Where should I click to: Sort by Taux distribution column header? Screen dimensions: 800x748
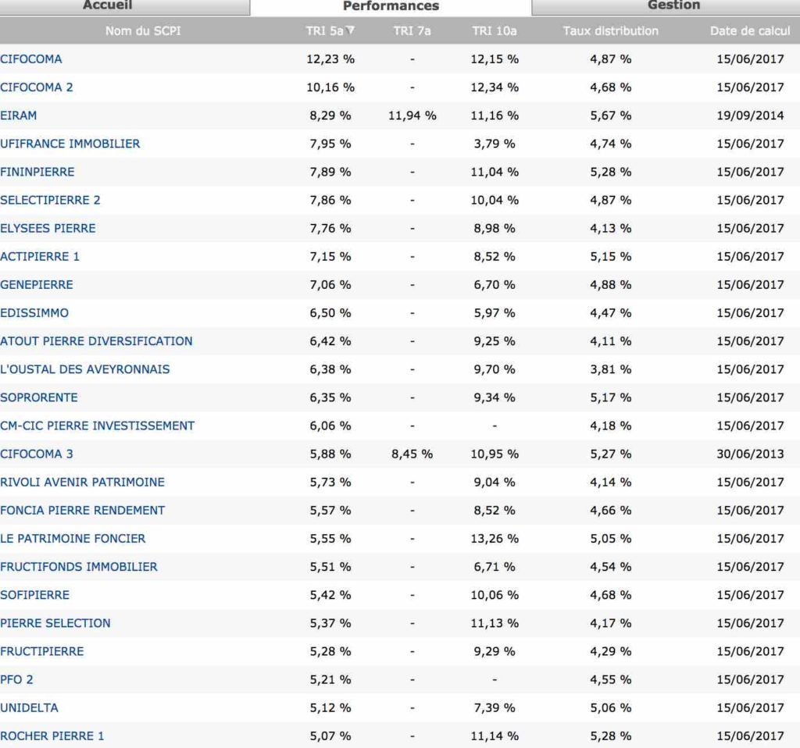(610, 31)
